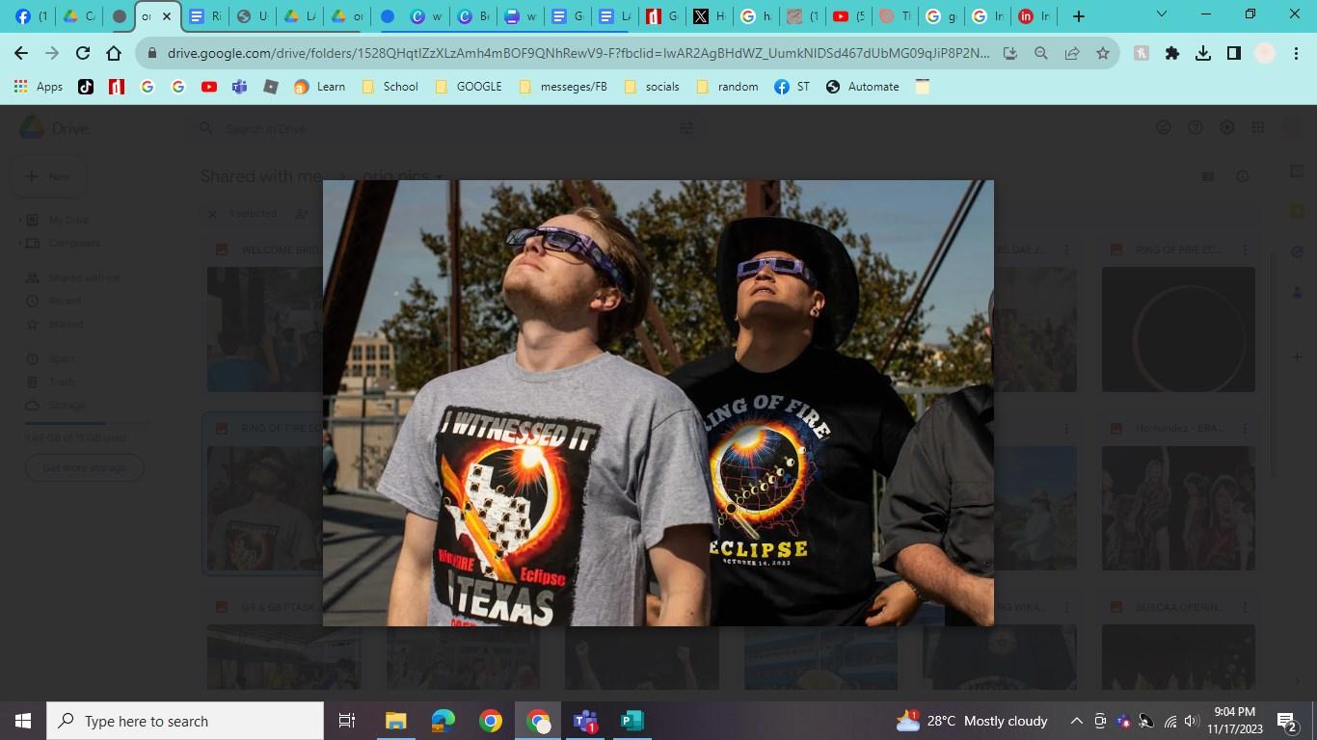Open Drive search filter options icon
The image size is (1317, 740).
click(x=686, y=128)
